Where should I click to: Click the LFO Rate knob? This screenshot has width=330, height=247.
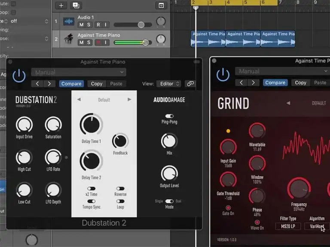pos(53,157)
